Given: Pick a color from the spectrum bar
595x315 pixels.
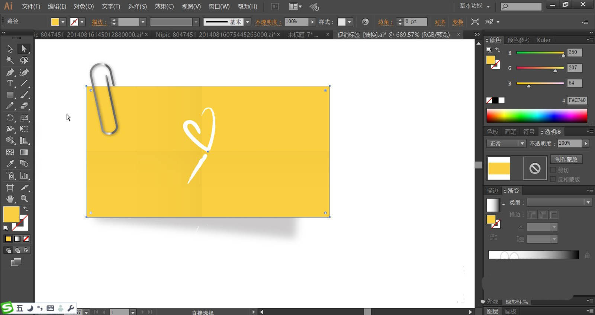Looking at the screenshot, I should coord(537,116).
